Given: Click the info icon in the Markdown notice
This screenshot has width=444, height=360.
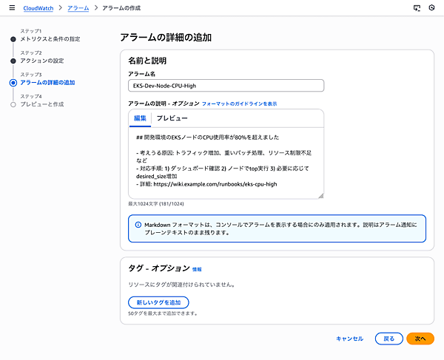Looking at the screenshot, I should [x=138, y=224].
